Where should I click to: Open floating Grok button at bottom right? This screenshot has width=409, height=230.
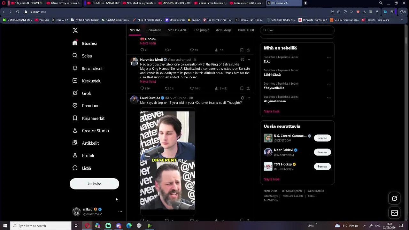(x=395, y=198)
